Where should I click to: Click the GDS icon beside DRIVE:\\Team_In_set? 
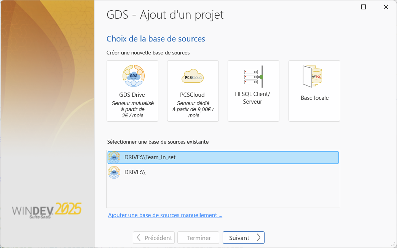click(x=114, y=158)
